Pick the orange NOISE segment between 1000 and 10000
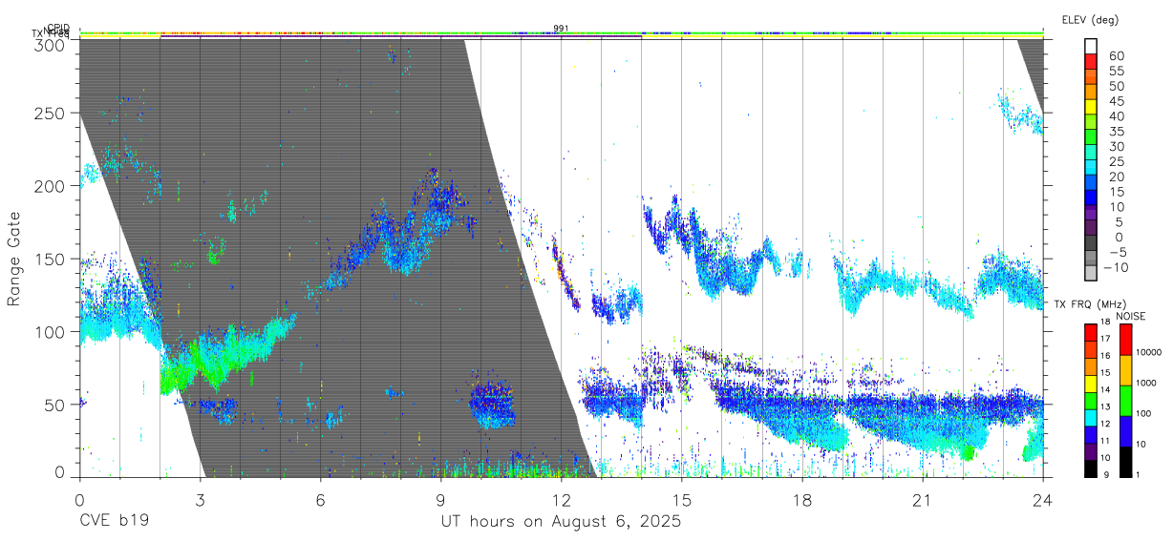Screen dimensions: 1173x541 pos(1125,370)
